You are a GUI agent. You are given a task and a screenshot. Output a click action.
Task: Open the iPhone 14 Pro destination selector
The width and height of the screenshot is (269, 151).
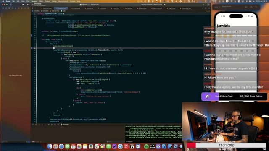[95, 5]
